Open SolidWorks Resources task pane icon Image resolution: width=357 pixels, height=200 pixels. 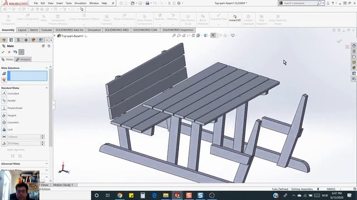coord(354,46)
